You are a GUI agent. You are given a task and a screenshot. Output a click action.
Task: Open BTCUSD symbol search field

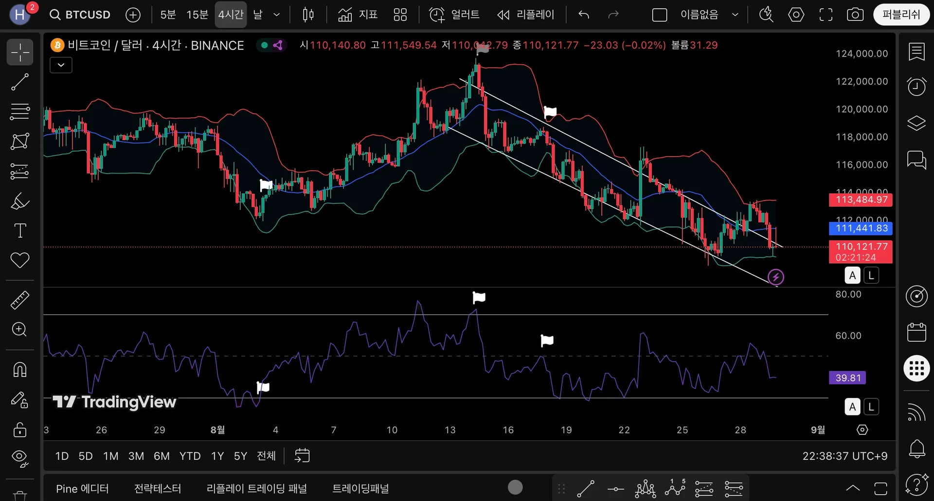81,15
